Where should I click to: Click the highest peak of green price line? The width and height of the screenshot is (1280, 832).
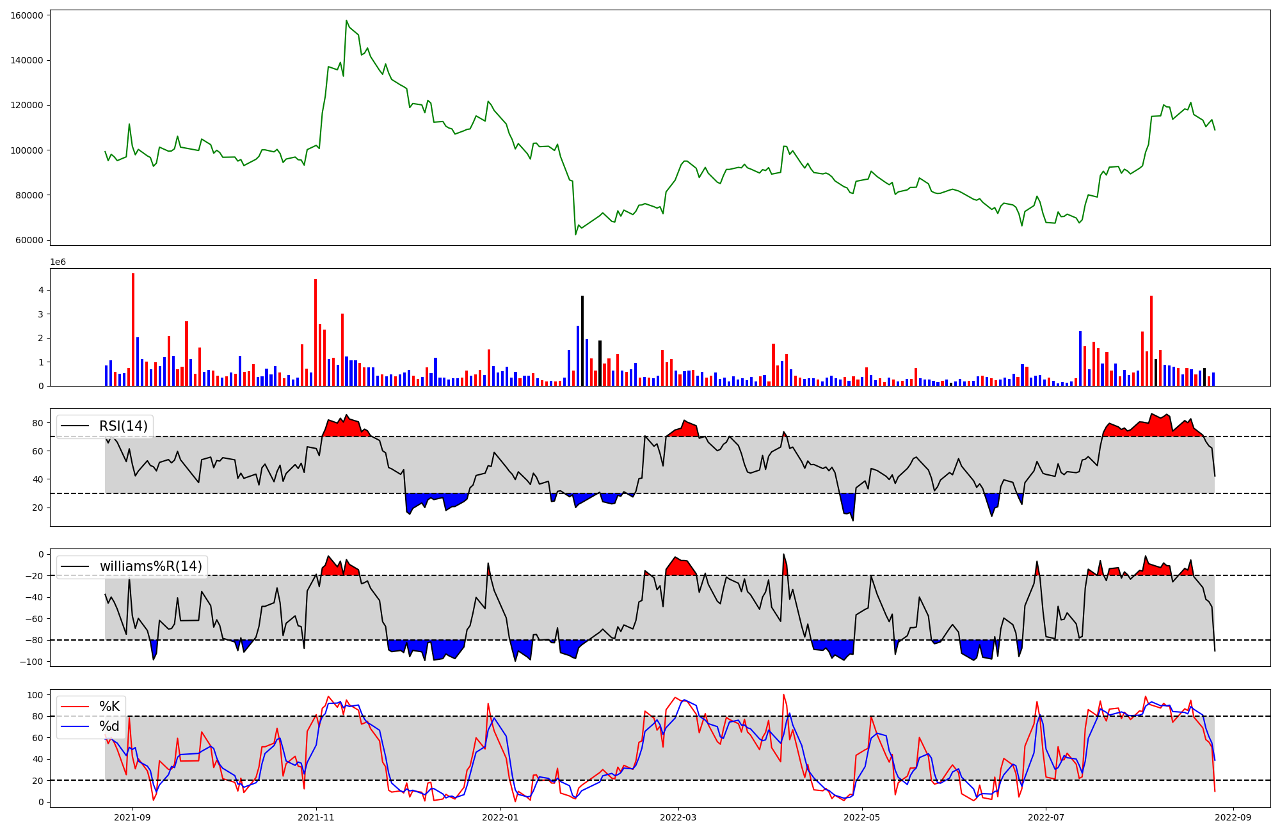pos(346,20)
